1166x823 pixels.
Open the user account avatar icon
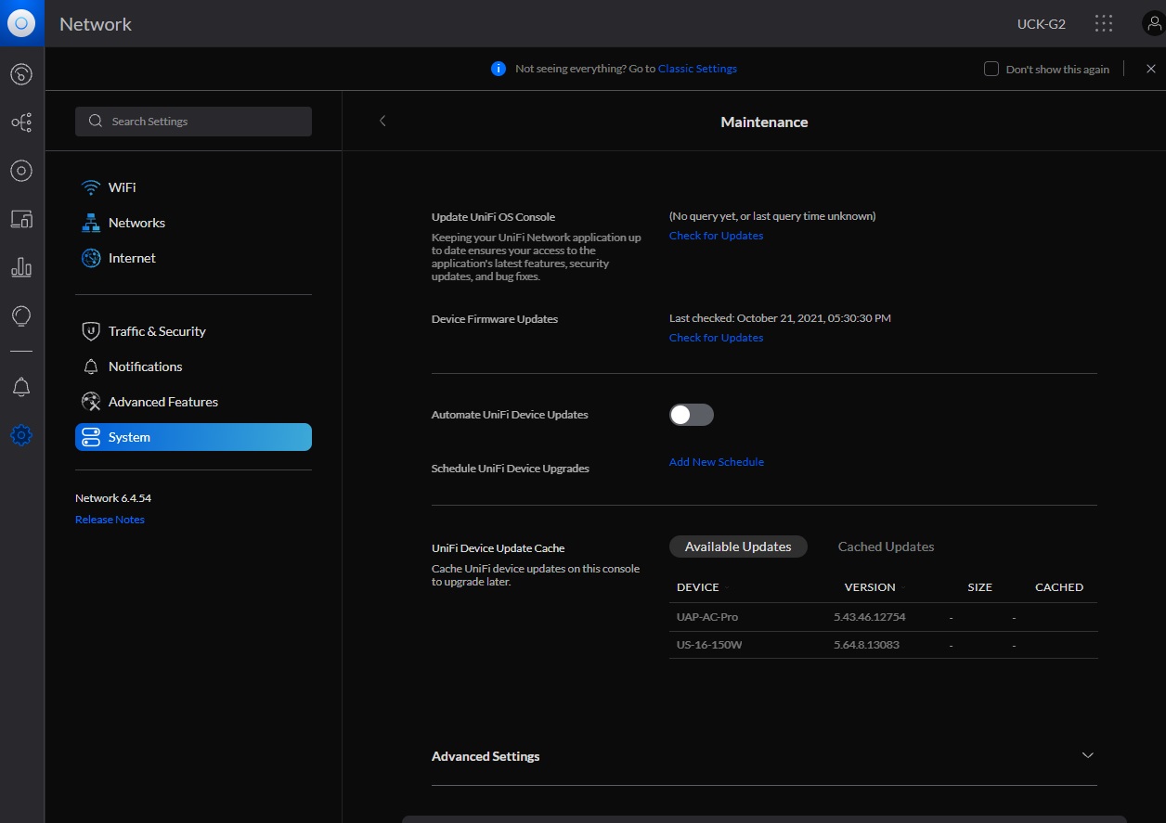pos(1154,23)
